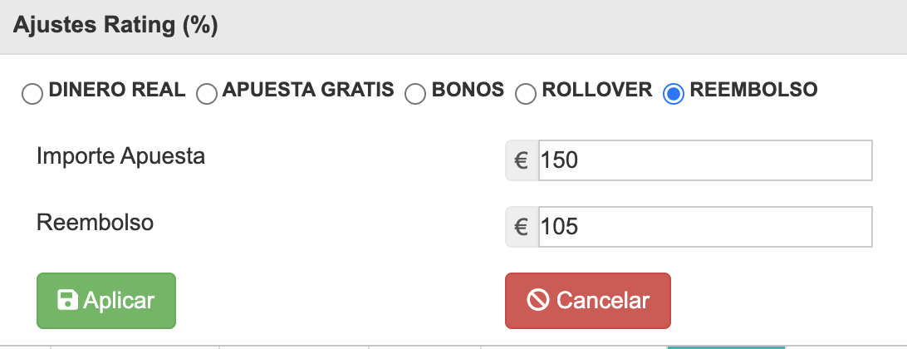Click the BONOS text label
This screenshot has width=907, height=349.
(x=468, y=90)
